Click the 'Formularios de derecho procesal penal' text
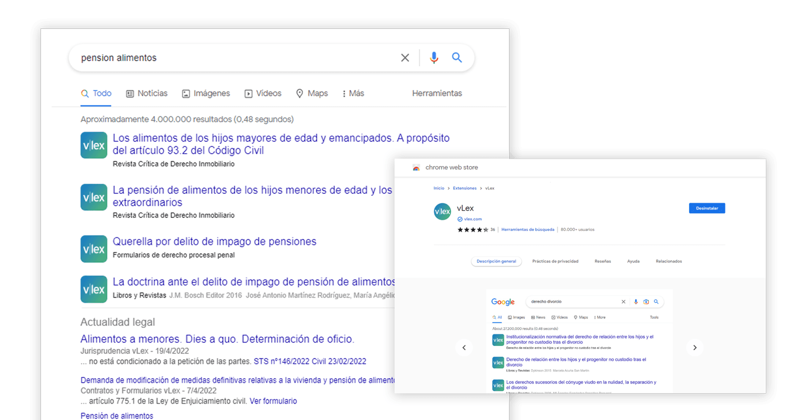This screenshot has width=789, height=420. [x=174, y=255]
